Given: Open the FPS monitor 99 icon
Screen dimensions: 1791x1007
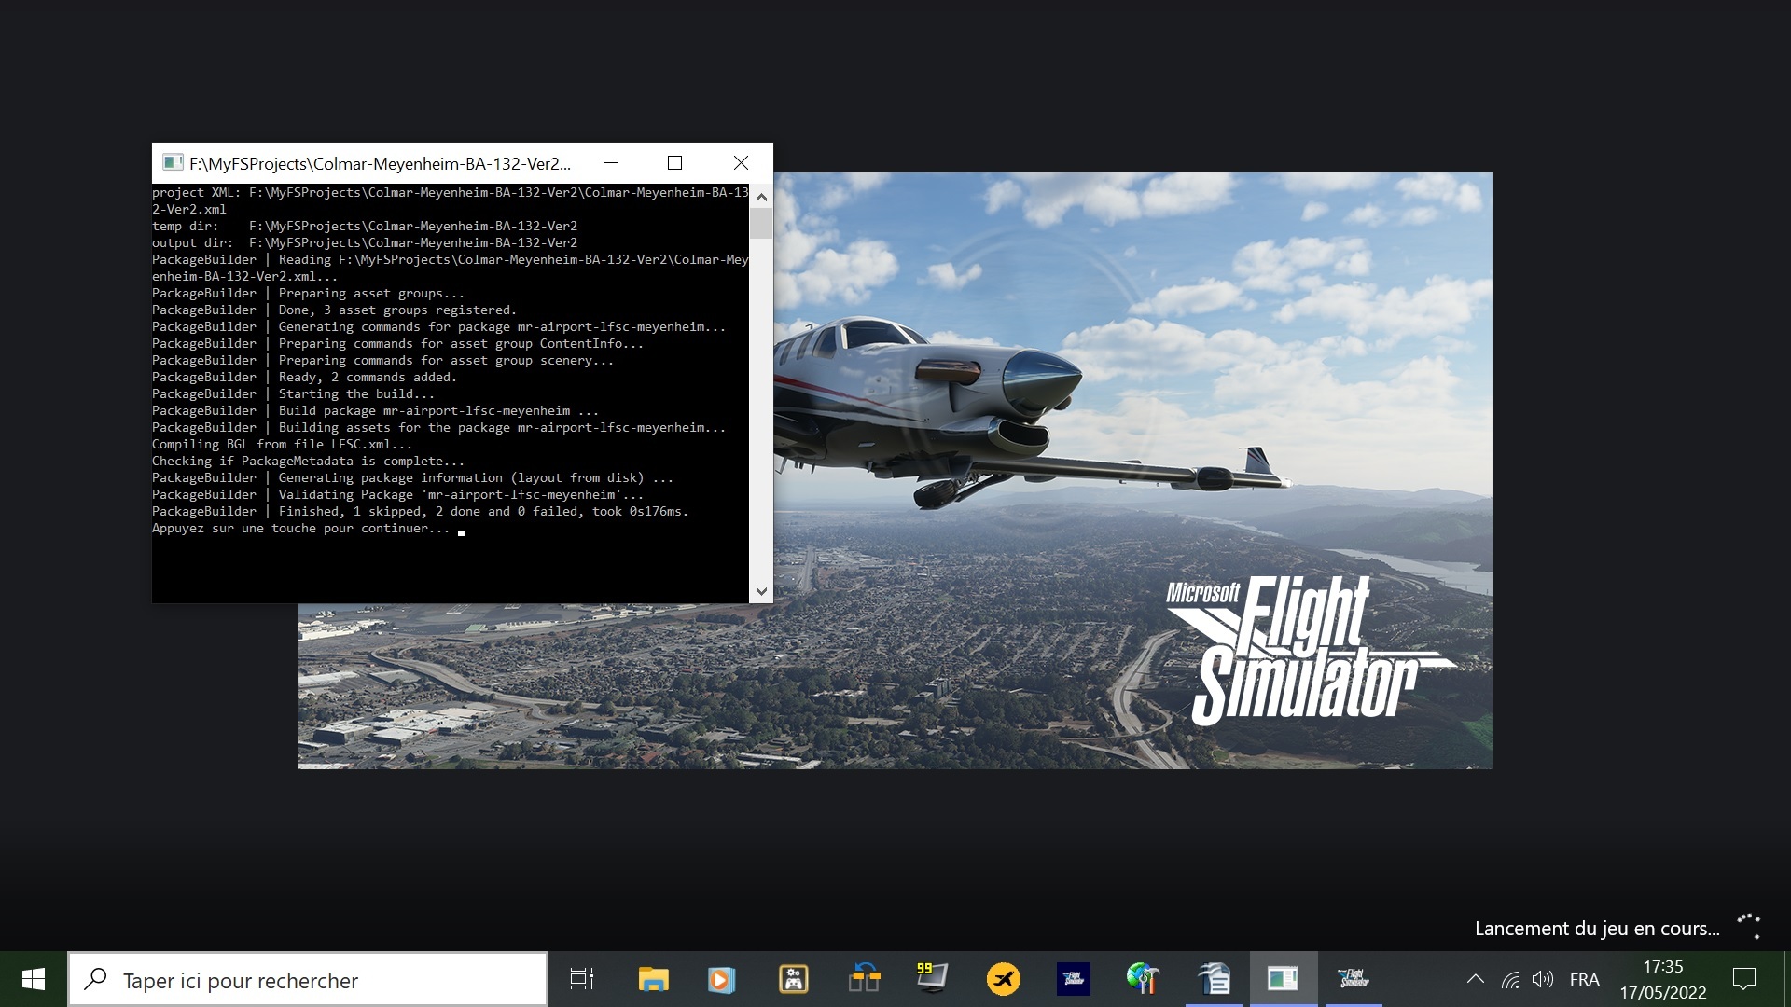Looking at the screenshot, I should tap(932, 978).
